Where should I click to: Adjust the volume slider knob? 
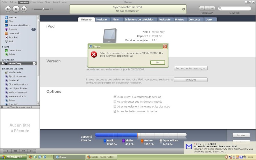point(43,9)
